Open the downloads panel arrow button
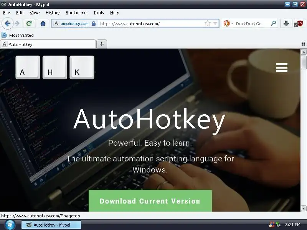The image size is (307, 230). click(286, 24)
